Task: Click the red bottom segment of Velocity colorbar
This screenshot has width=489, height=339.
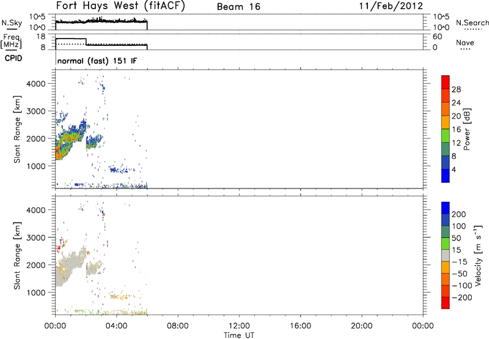Action: pyautogui.click(x=446, y=303)
